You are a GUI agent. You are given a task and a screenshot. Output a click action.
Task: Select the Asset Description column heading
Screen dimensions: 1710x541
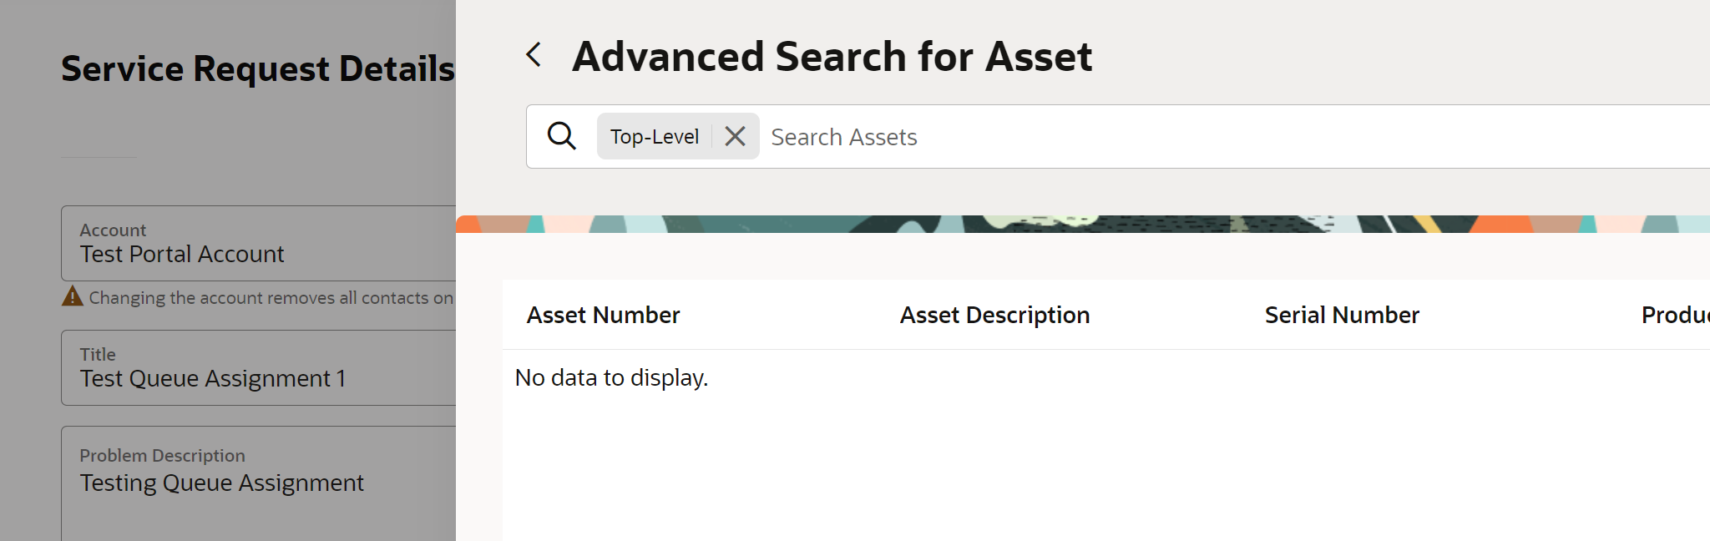tap(994, 315)
